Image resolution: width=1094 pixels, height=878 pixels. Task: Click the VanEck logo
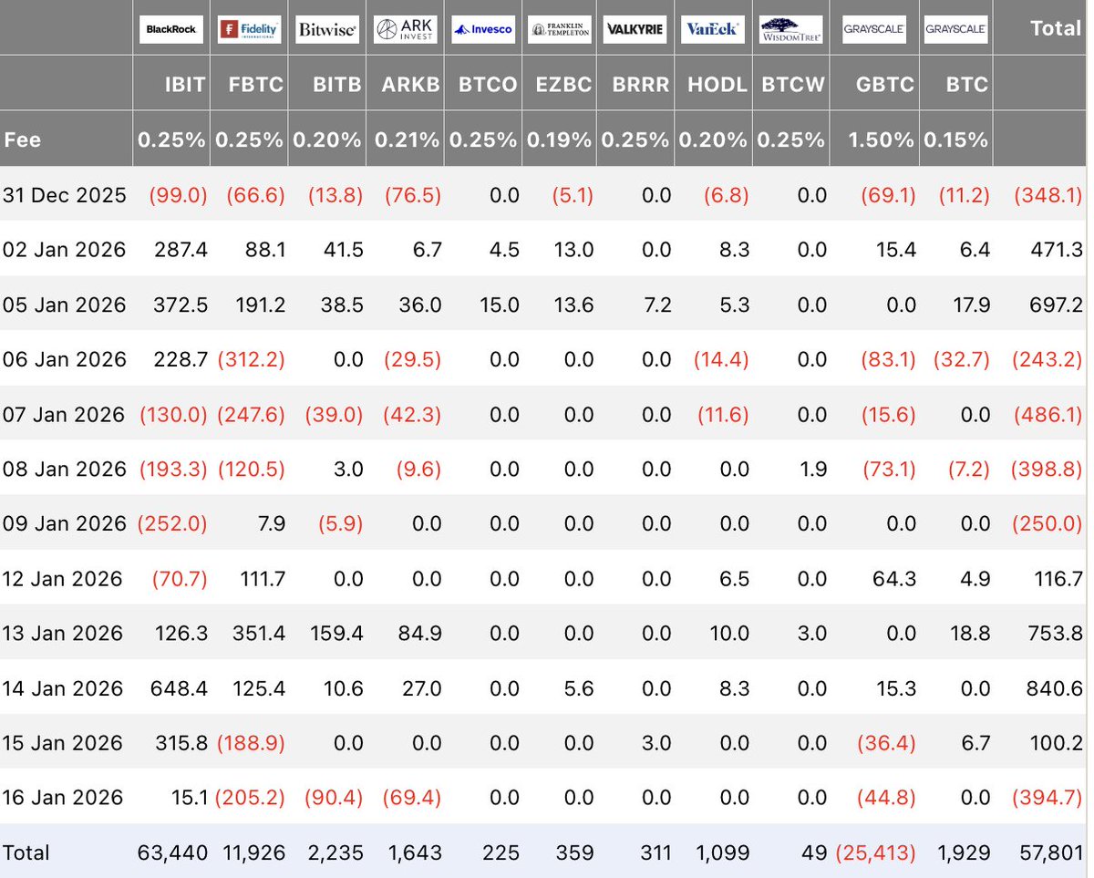713,29
